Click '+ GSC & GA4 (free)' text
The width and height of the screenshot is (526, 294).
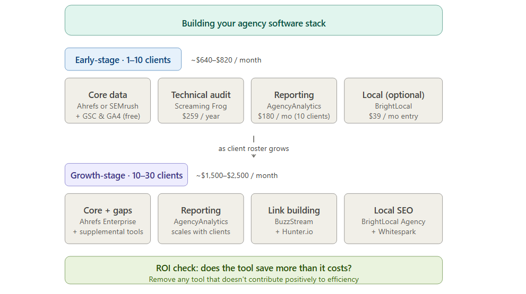click(108, 116)
